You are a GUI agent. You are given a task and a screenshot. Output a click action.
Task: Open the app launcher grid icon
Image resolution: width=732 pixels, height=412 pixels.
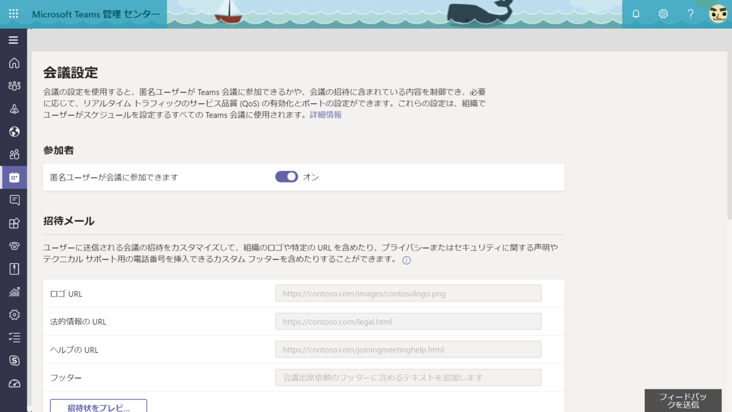tap(13, 13)
